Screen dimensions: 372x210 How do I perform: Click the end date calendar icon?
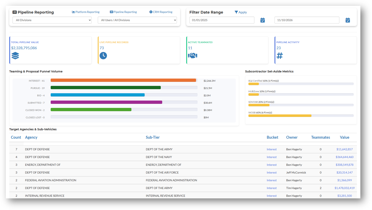pyautogui.click(x=348, y=20)
